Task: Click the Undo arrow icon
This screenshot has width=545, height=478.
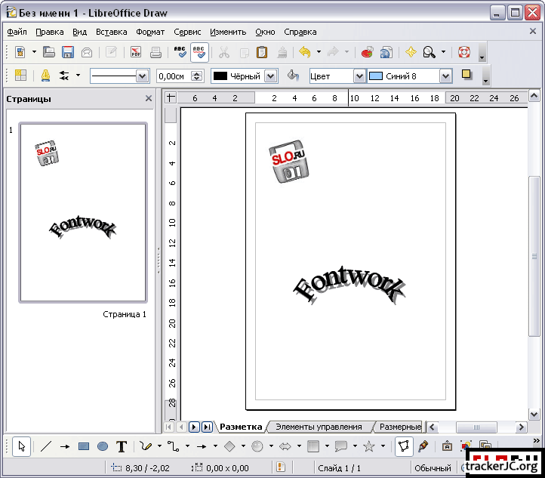Action: pos(305,52)
